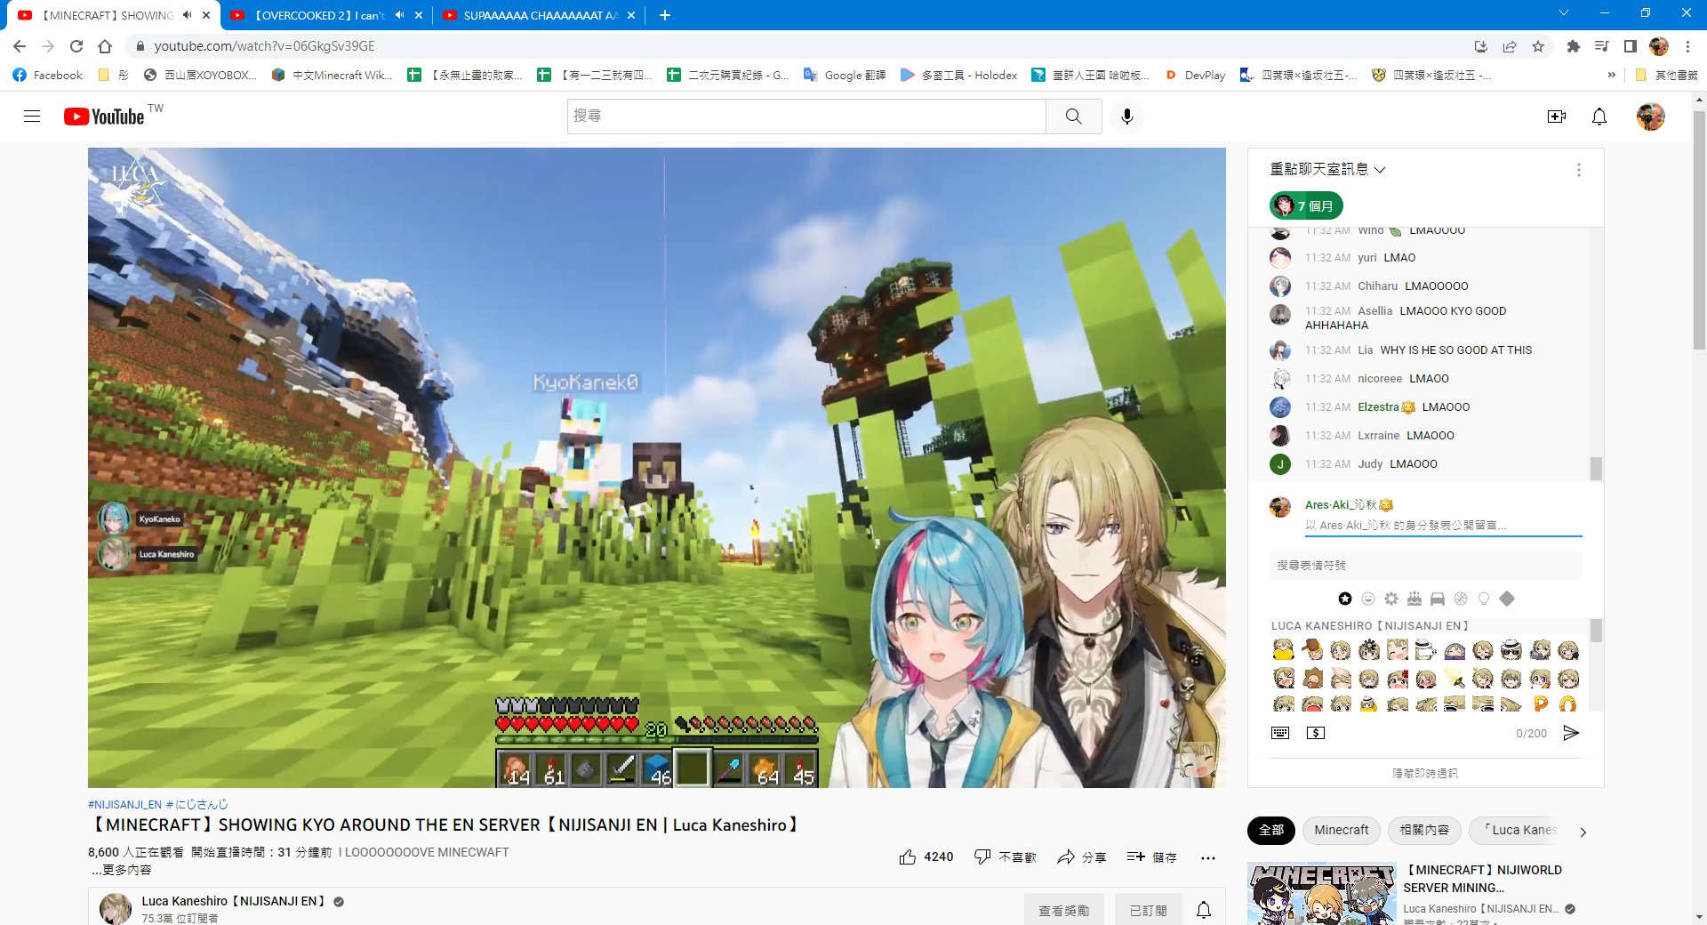The width and height of the screenshot is (1707, 925).
Task: Click the 7 個月 member badge chip
Action: coord(1306,206)
